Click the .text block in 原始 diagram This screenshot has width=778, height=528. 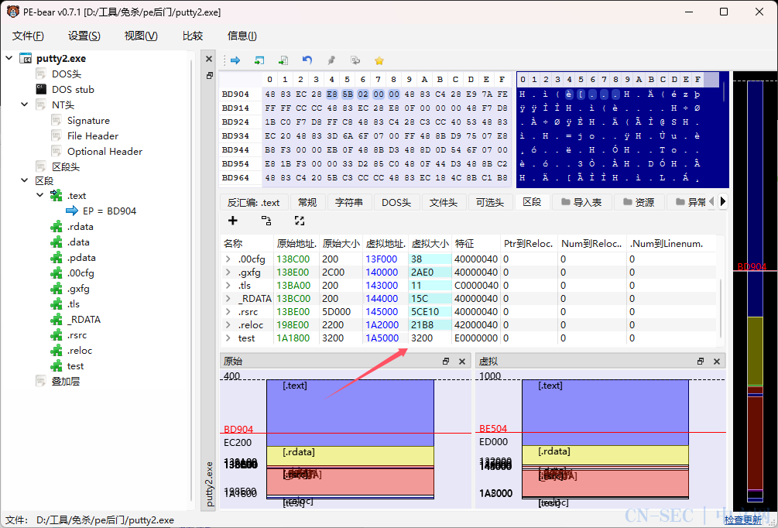click(351, 413)
